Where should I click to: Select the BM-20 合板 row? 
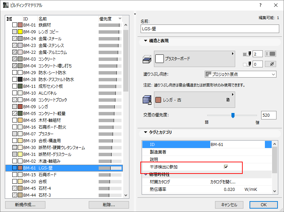coord(64,181)
